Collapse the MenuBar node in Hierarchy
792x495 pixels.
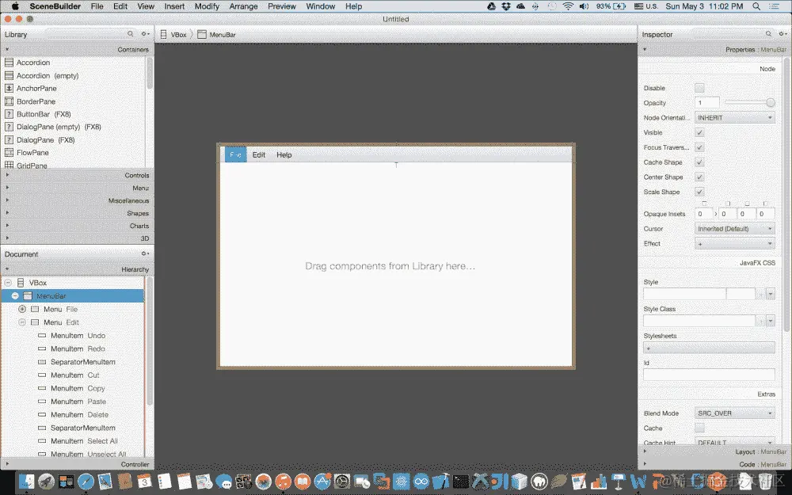pos(15,295)
